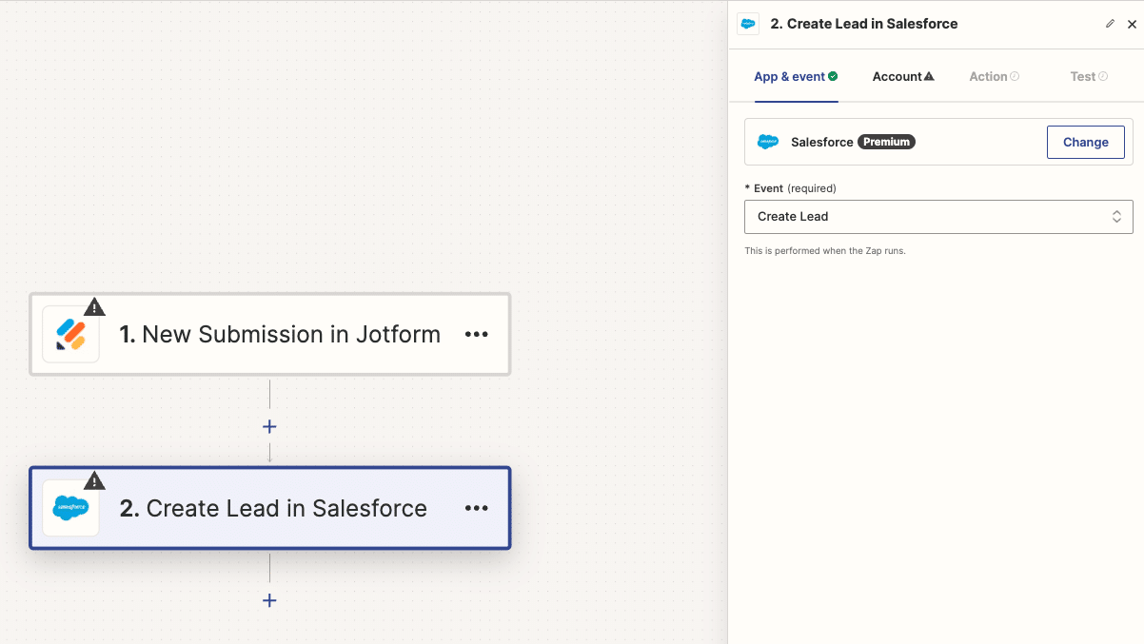1144x644 pixels.
Task: Open the three-dot menu for Salesforce step
Action: (477, 509)
